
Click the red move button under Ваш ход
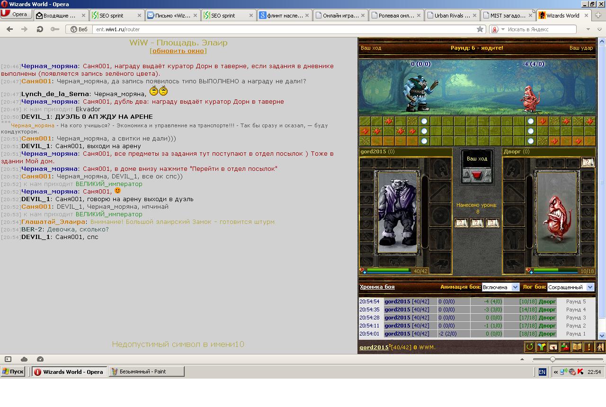pyautogui.click(x=477, y=176)
